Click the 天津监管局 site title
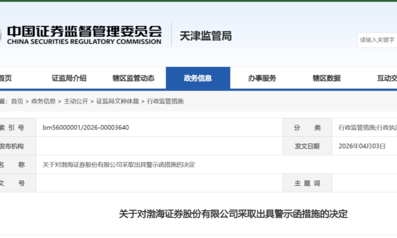The height and width of the screenshot is (238, 397). (205, 36)
